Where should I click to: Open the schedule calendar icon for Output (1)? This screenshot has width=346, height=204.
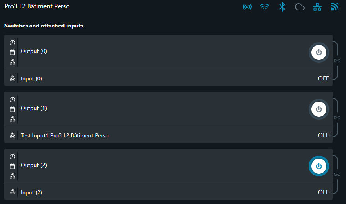(12, 109)
